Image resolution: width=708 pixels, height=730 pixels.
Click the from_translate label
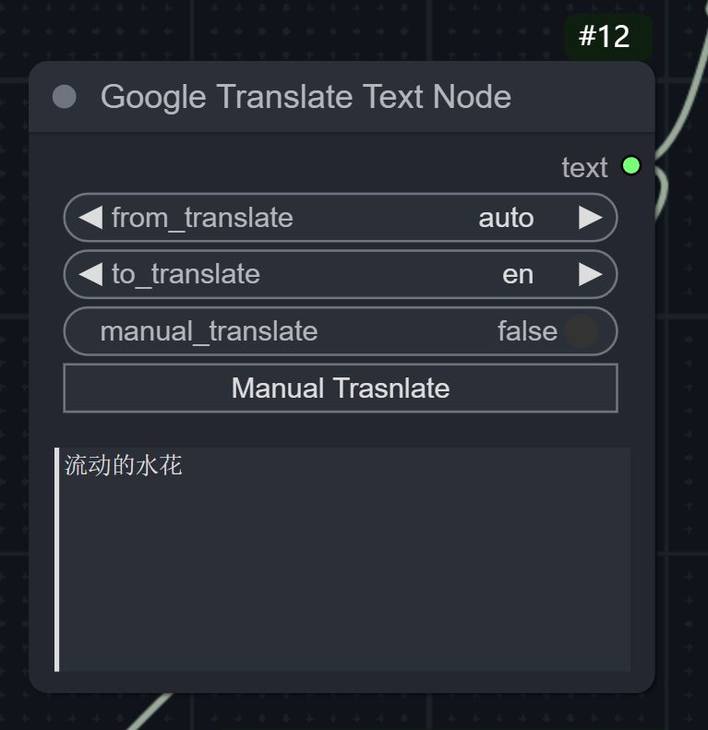tap(202, 218)
